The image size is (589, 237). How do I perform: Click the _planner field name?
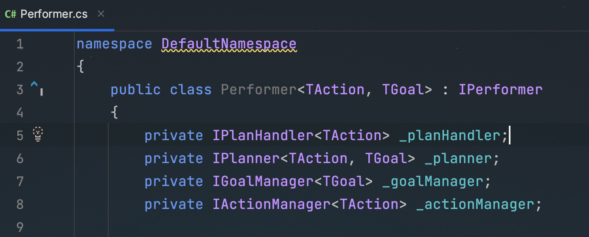click(458, 158)
